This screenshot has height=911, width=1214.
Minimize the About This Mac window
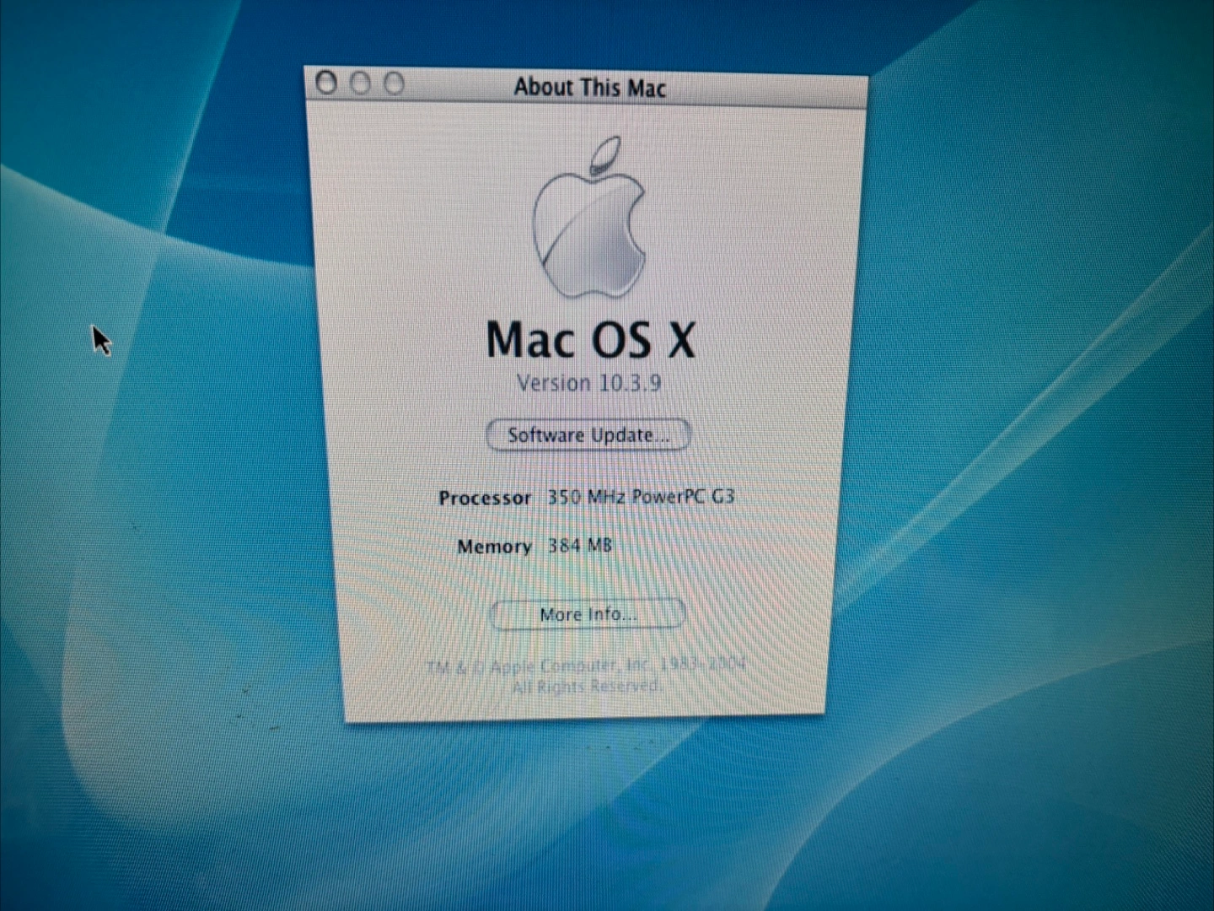pyautogui.click(x=360, y=84)
